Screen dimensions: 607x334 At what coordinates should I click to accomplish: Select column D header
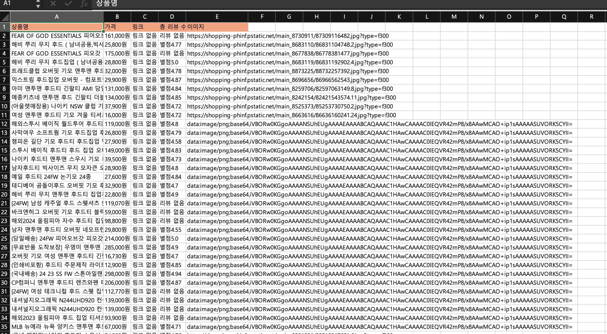172,17
